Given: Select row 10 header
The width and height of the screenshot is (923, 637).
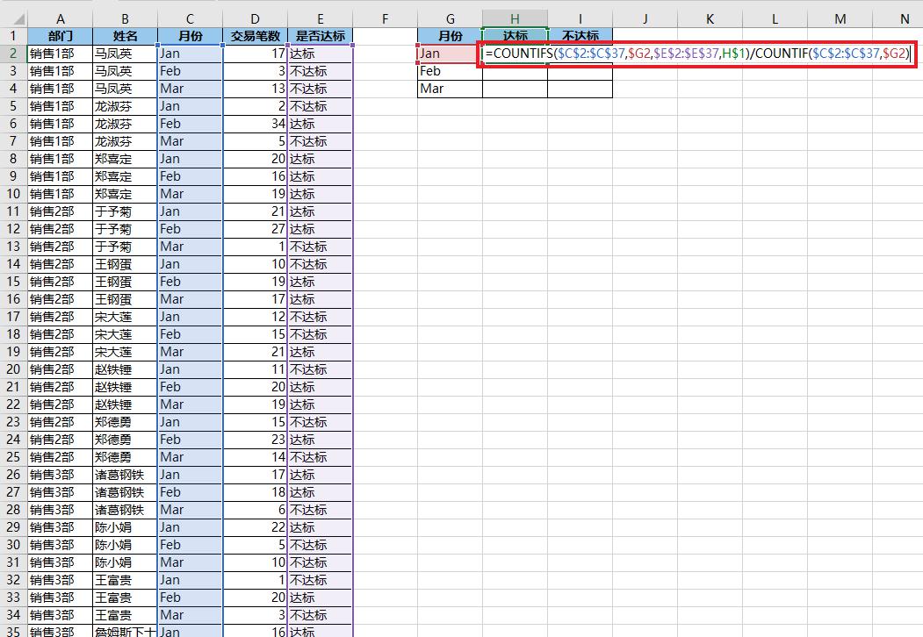Looking at the screenshot, I should pyautogui.click(x=13, y=194).
